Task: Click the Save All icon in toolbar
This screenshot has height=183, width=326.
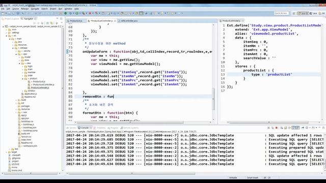Action: pos(13,13)
